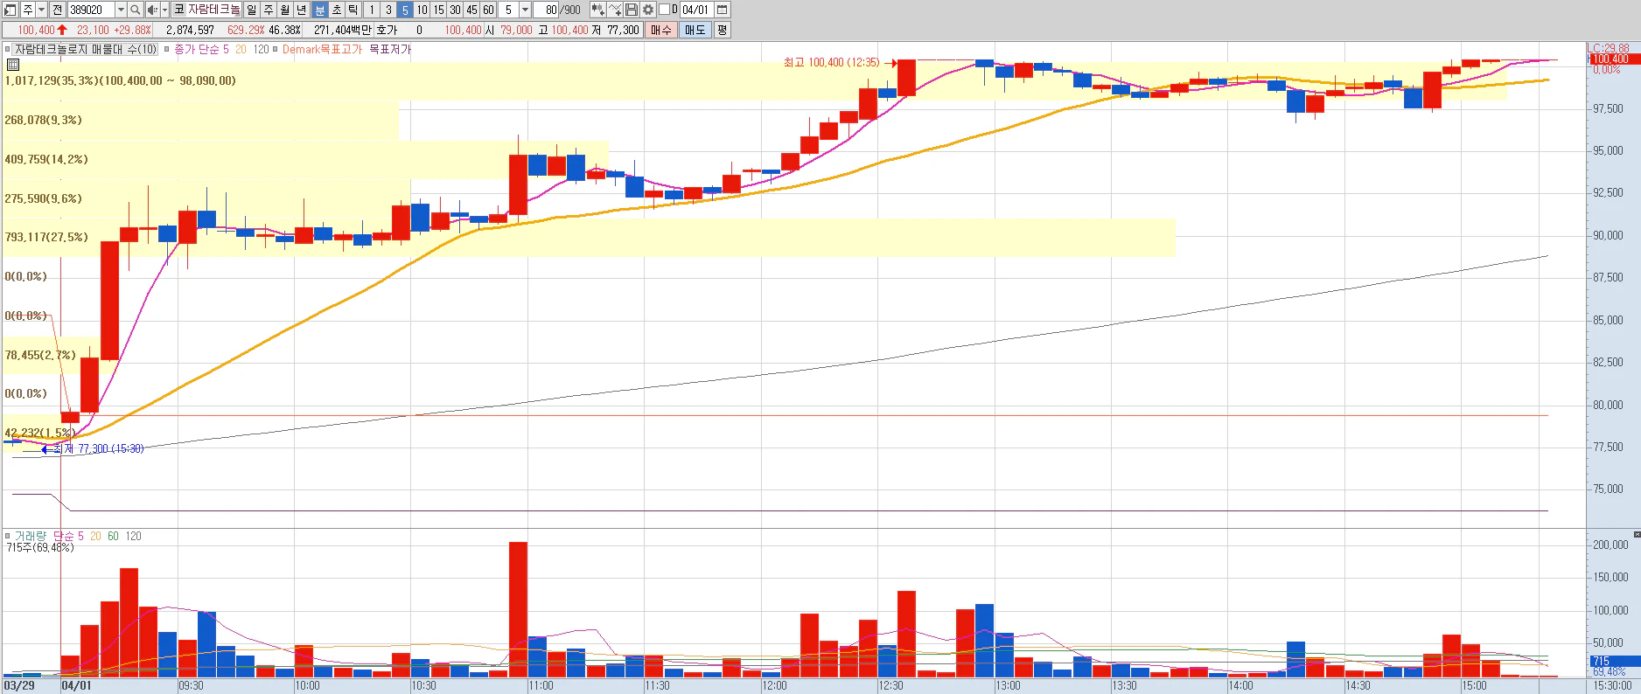The height and width of the screenshot is (694, 1641).
Task: Click the stock code input field 389020
Action: pyautogui.click(x=91, y=10)
